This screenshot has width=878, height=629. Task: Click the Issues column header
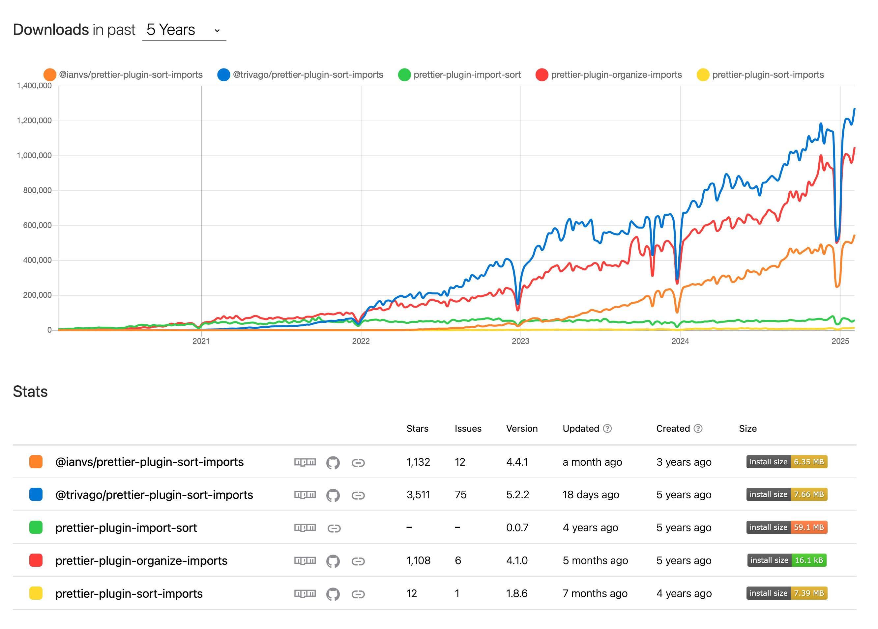click(468, 429)
